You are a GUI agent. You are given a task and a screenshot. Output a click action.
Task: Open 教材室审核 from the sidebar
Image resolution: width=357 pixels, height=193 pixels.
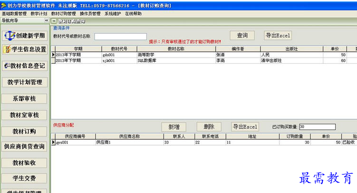pos(25,115)
